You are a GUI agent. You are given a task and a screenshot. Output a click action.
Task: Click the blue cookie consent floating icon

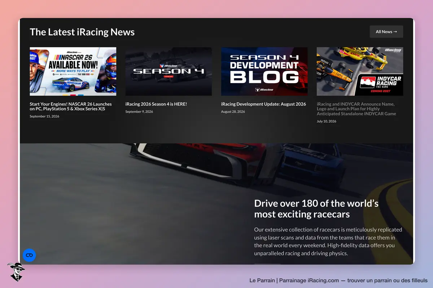click(x=29, y=255)
